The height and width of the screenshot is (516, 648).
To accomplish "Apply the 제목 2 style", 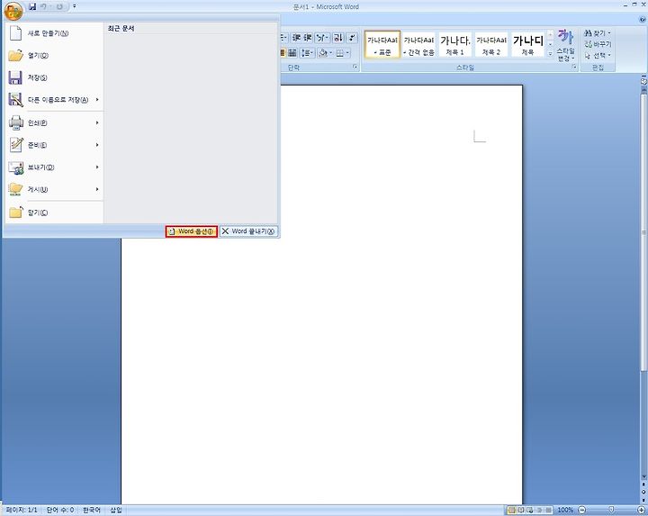I will point(491,45).
